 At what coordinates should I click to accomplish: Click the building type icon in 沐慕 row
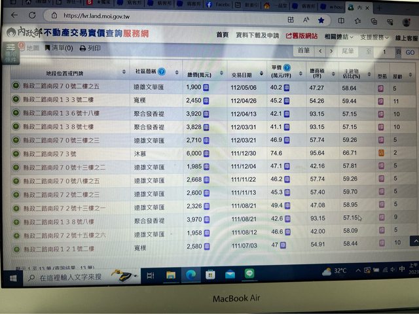coord(380,152)
